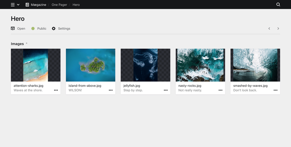Go to next page arrow
Screen dimensions: 291x147
pyautogui.click(x=278, y=29)
